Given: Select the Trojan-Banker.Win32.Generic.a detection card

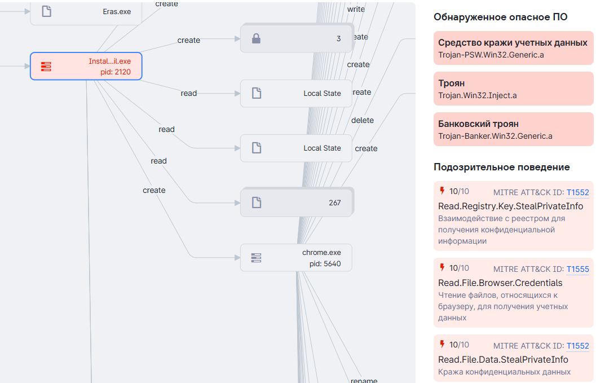Looking at the screenshot, I should click(x=513, y=130).
